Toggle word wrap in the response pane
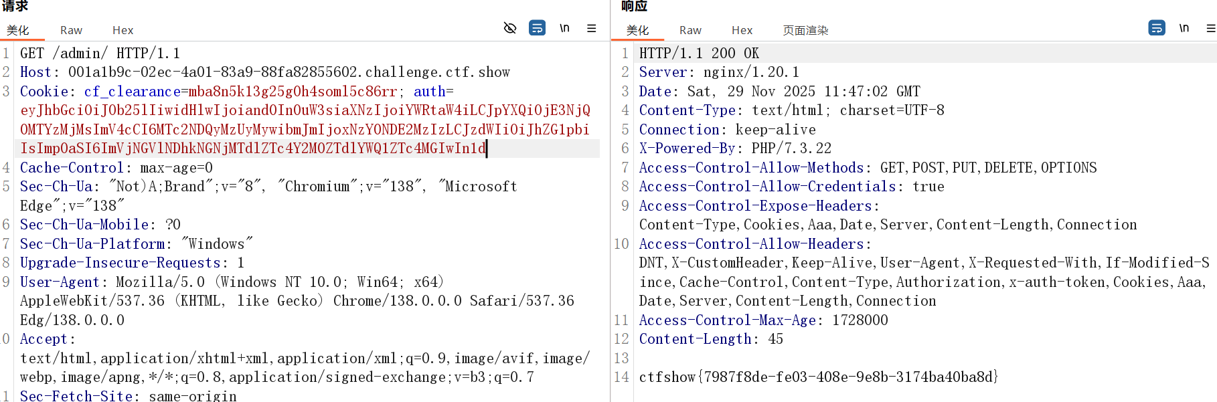 1156,28
